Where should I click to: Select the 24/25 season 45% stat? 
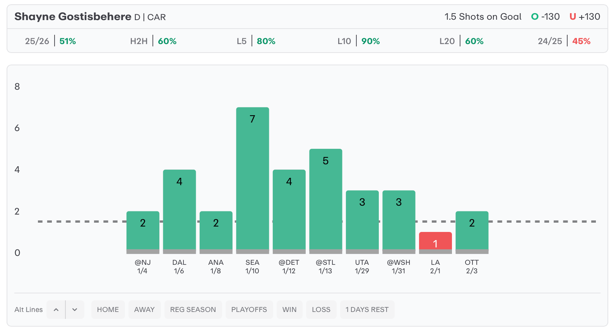pos(564,41)
